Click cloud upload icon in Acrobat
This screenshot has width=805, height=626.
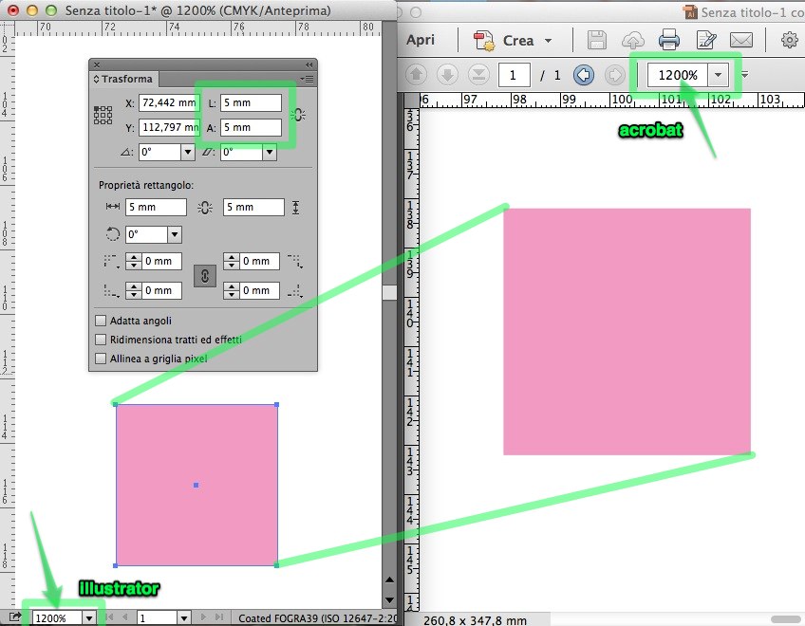pos(632,40)
